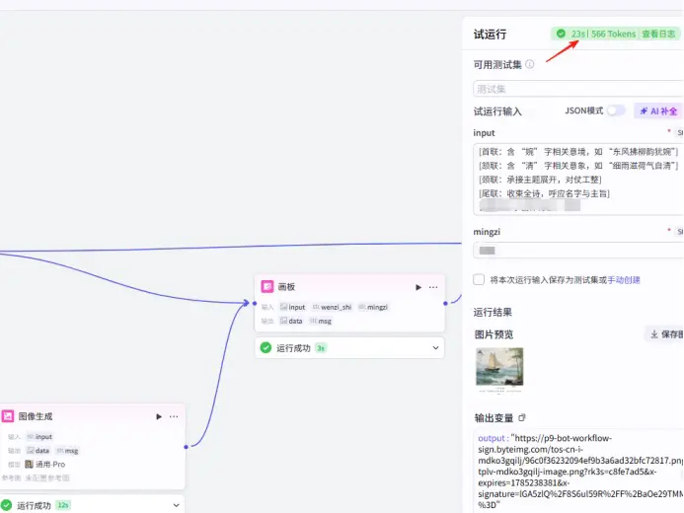Click the pink 图像生成 node icon
This screenshot has width=684, height=513.
(8, 416)
